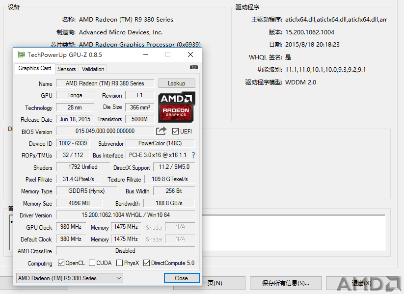Open the Validation tab

93,69
